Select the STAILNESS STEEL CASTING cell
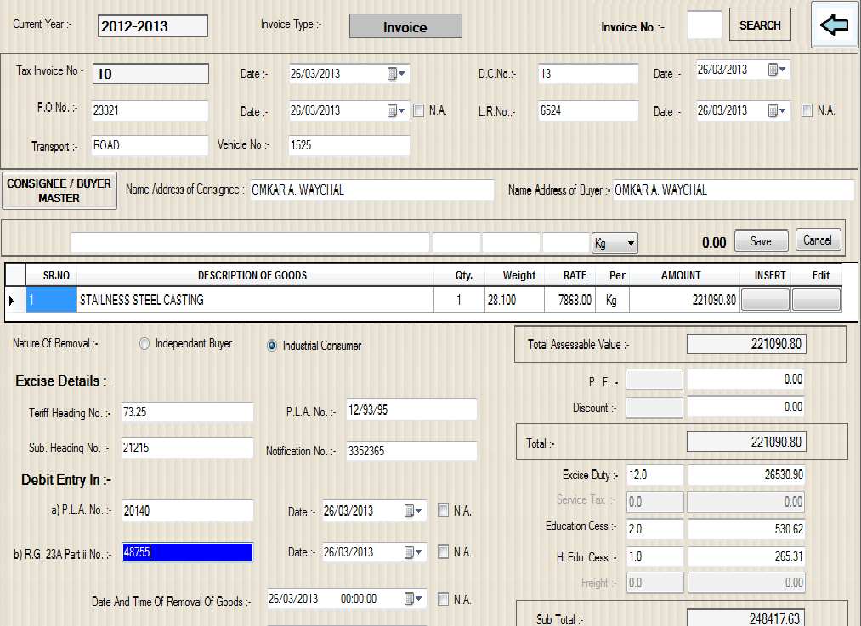Image resolution: width=861 pixels, height=626 pixels. click(x=255, y=300)
